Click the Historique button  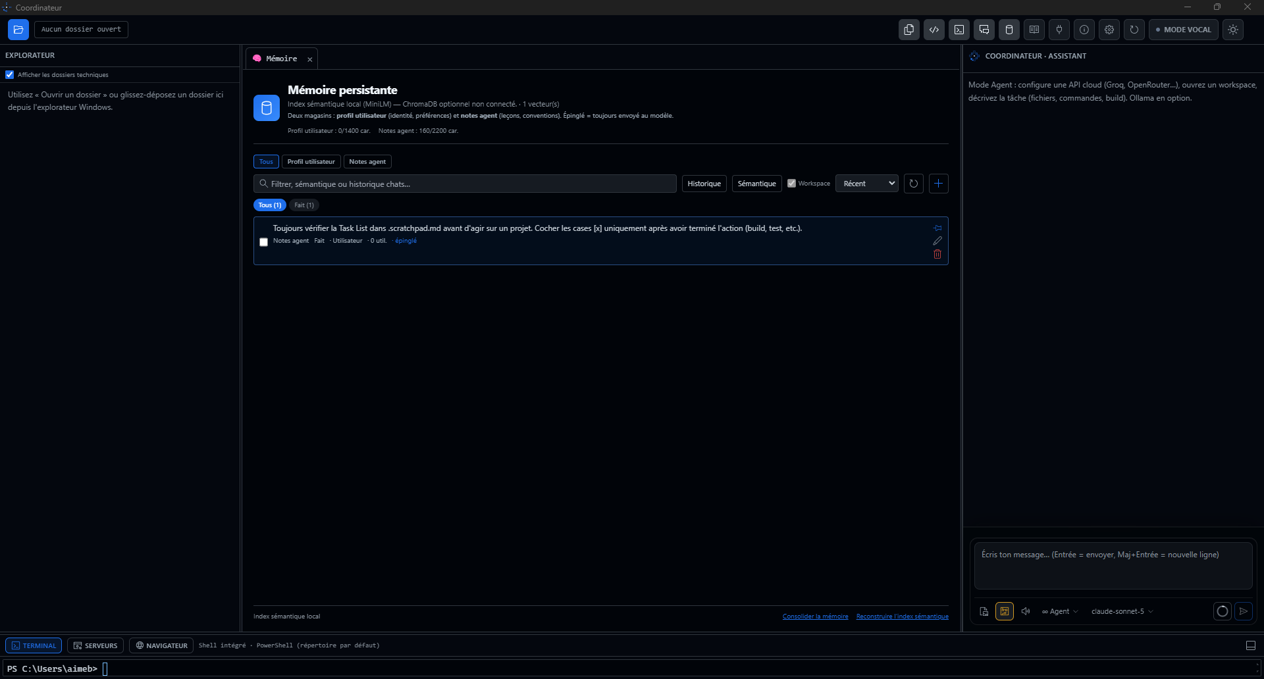click(704, 184)
